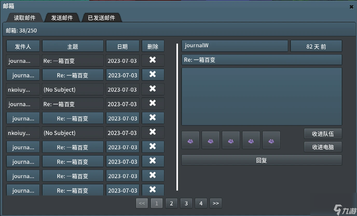This screenshot has height=216, width=357.
Task: Delete the ninth mail in the list
Action: (x=153, y=176)
